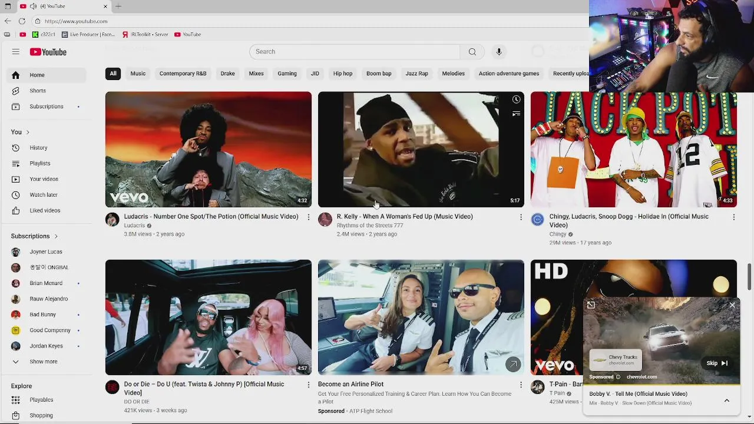
Task: Add R. Kelly video to queue
Action: pyautogui.click(x=516, y=114)
